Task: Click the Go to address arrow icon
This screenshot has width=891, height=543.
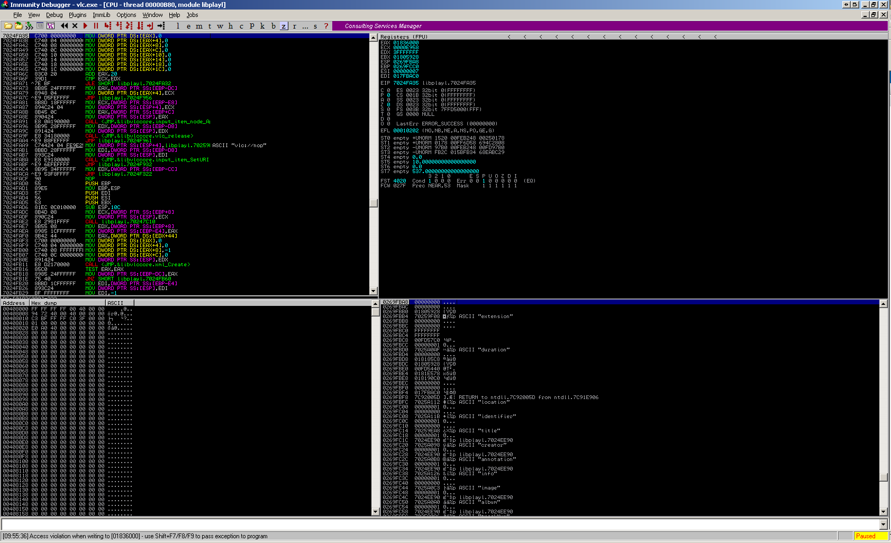Action: 161,26
